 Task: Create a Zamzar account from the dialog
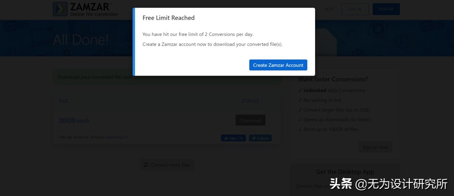278,65
